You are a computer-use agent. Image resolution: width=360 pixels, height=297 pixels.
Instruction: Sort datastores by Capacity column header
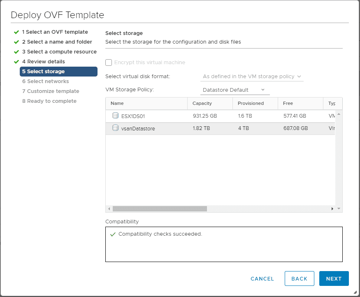[x=202, y=103]
